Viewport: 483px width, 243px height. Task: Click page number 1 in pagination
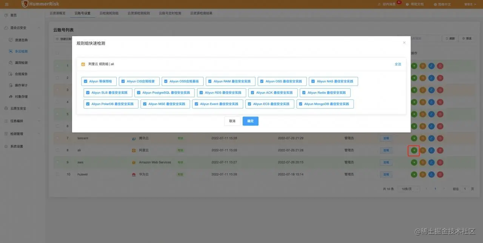435,189
